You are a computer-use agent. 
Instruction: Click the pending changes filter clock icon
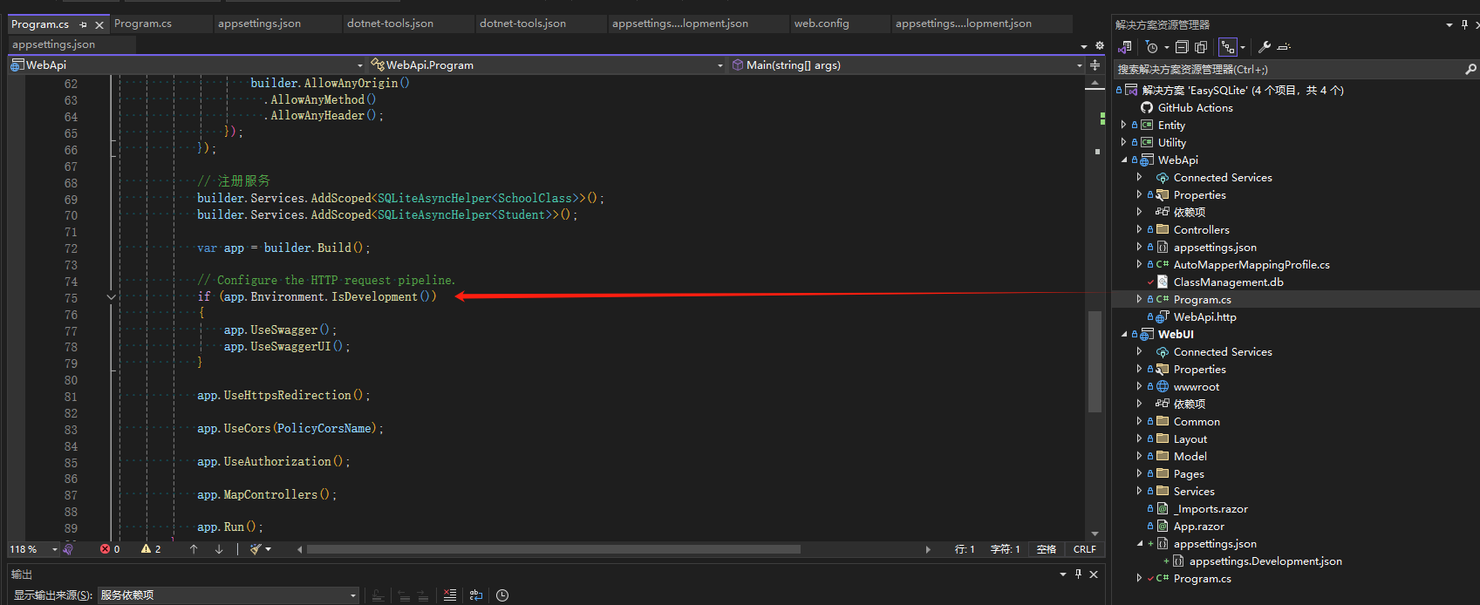pyautogui.click(x=1151, y=47)
